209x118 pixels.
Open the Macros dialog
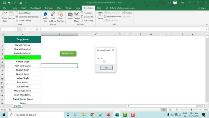(x=11, y=16)
